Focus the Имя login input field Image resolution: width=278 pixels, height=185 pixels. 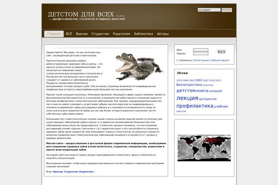click(201, 50)
